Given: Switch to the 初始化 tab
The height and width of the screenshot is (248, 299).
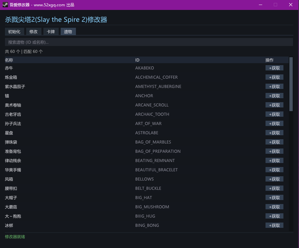Looking at the screenshot, I should pos(14,31).
